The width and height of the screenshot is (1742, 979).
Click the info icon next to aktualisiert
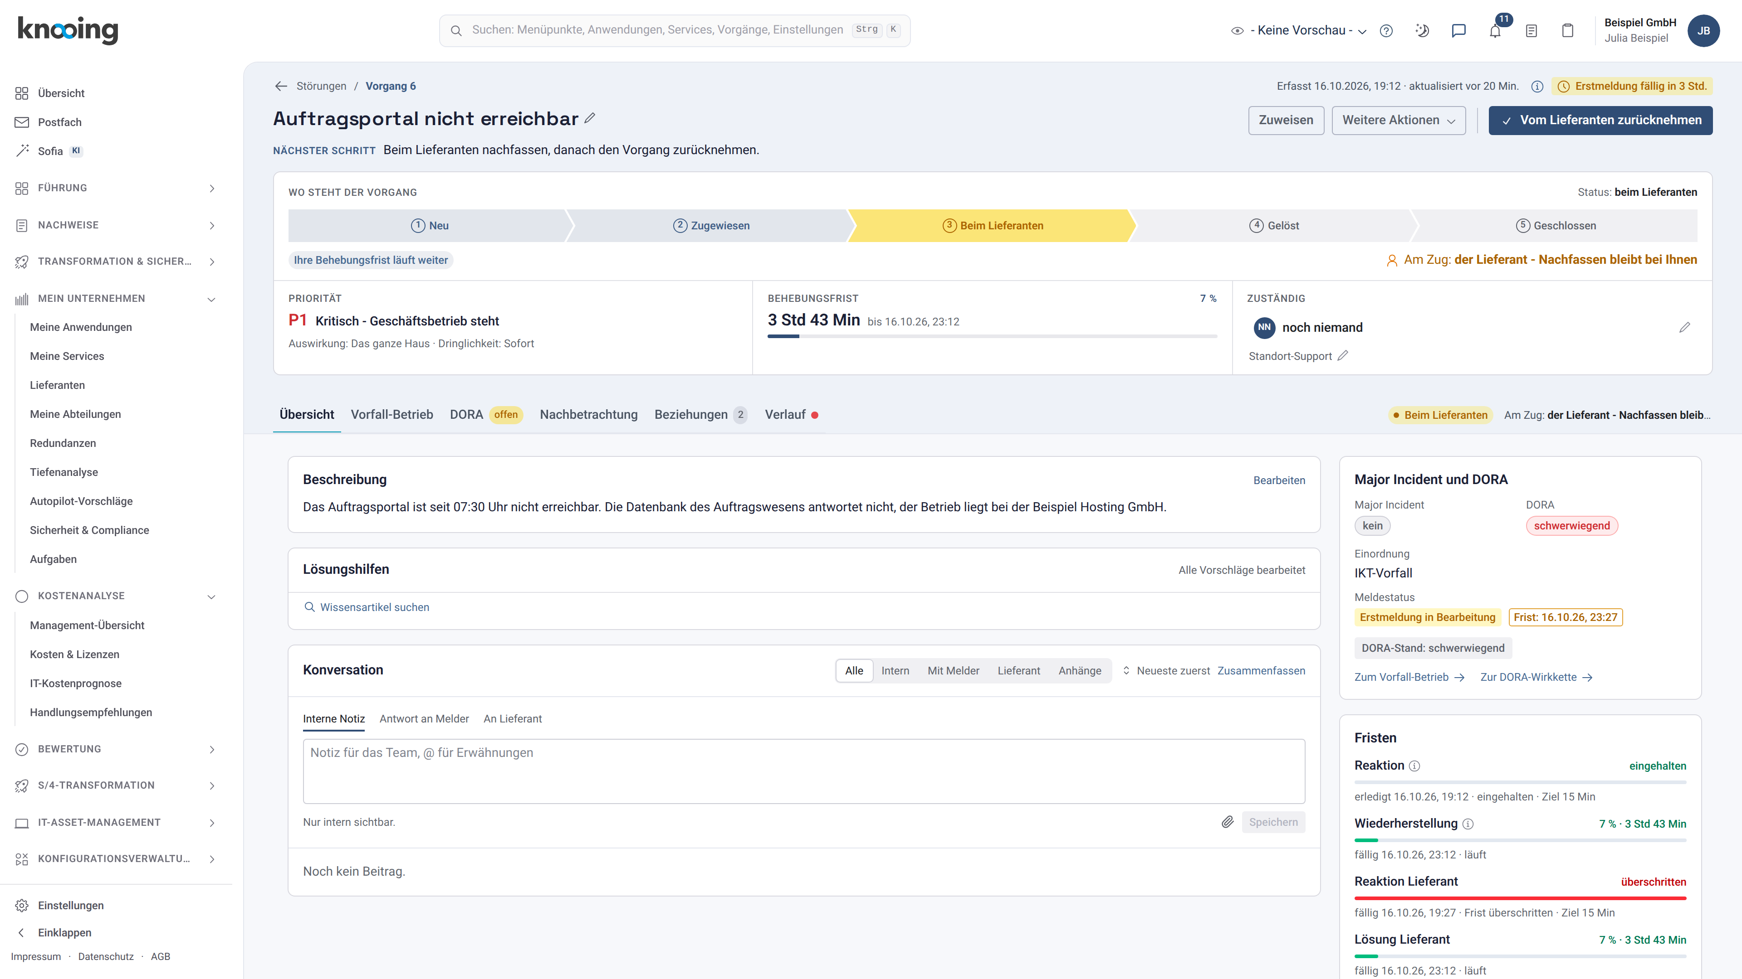1536,87
